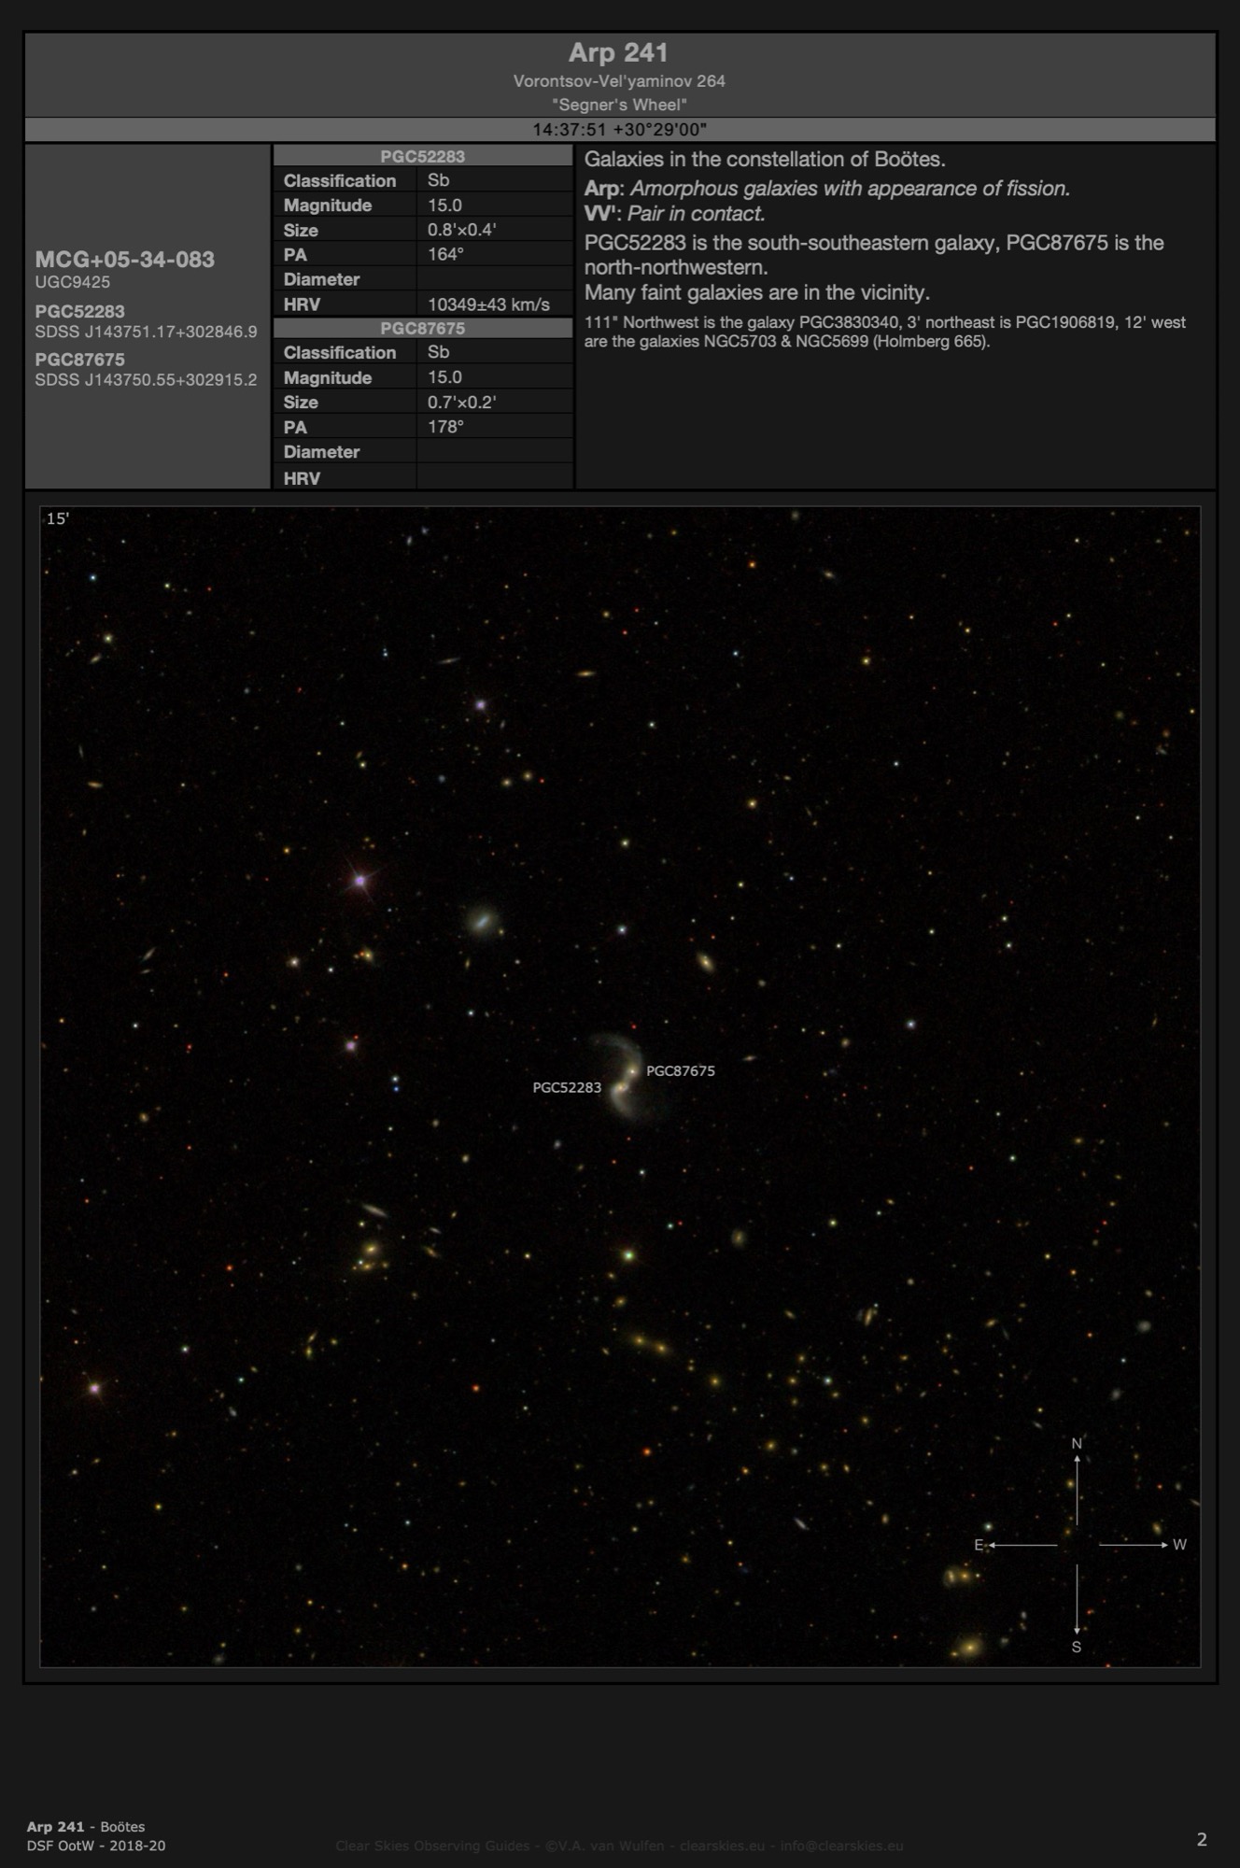Click the page number 2 in footer
The image size is (1240, 1868).
tap(1202, 1839)
